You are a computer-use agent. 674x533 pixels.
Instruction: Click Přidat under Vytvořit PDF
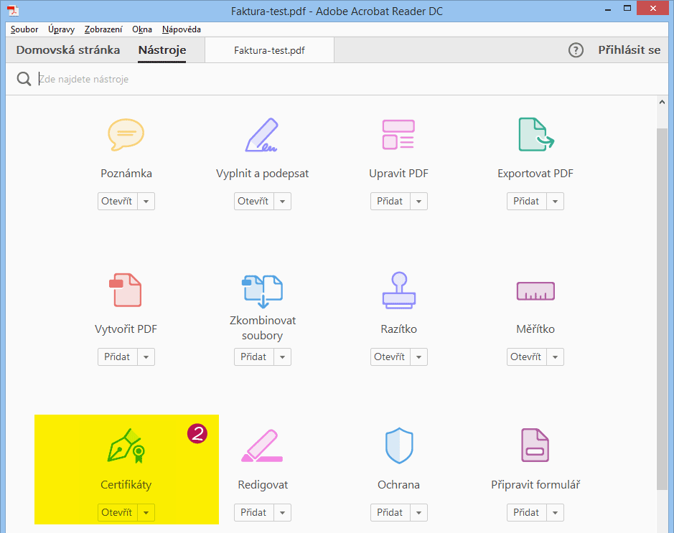point(117,357)
